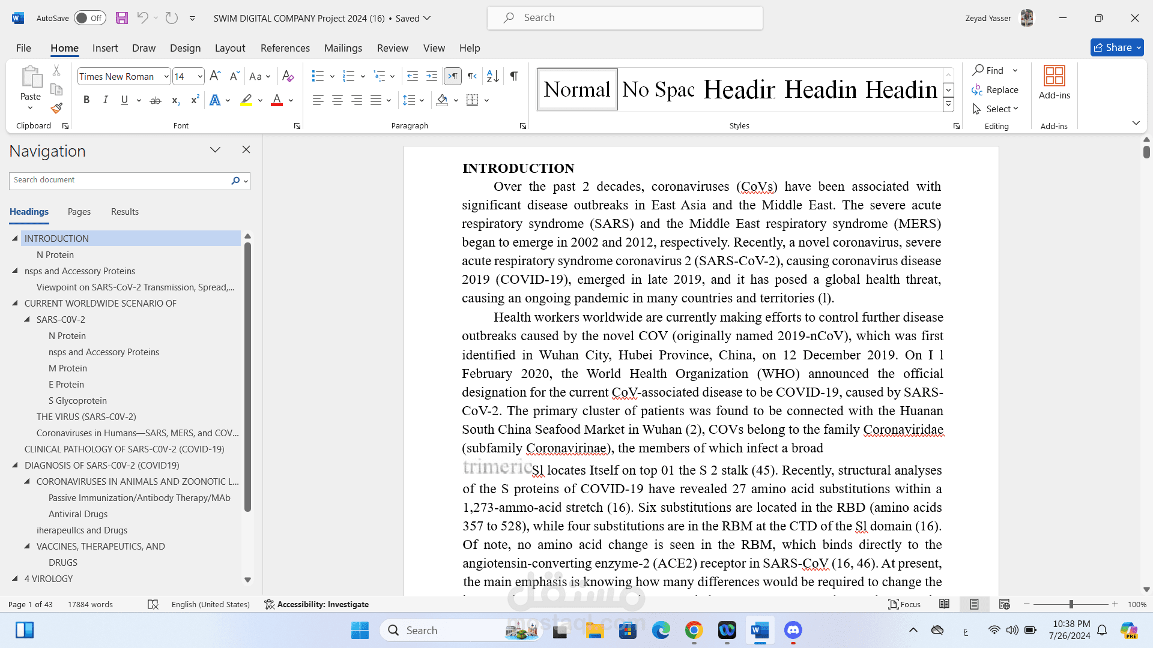Toggle Bold formatting

86,100
